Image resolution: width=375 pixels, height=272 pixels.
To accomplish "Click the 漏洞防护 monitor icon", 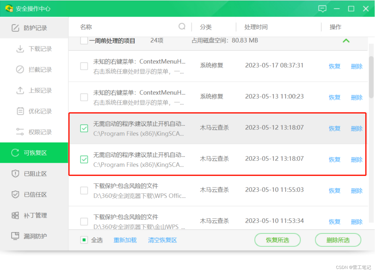I will click(x=15, y=236).
